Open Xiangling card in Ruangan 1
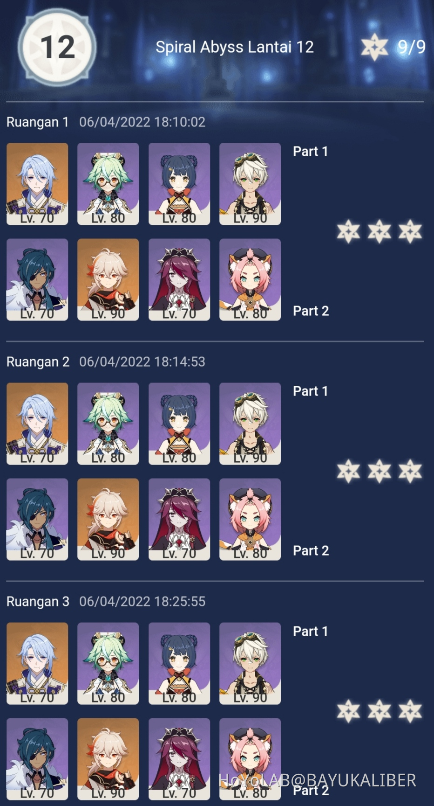Viewport: 434px width, 806px height. click(179, 184)
